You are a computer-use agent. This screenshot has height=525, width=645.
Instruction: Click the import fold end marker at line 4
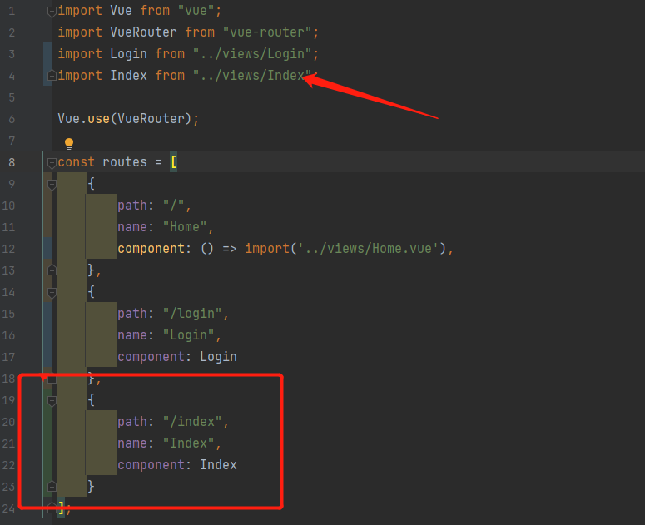52,75
